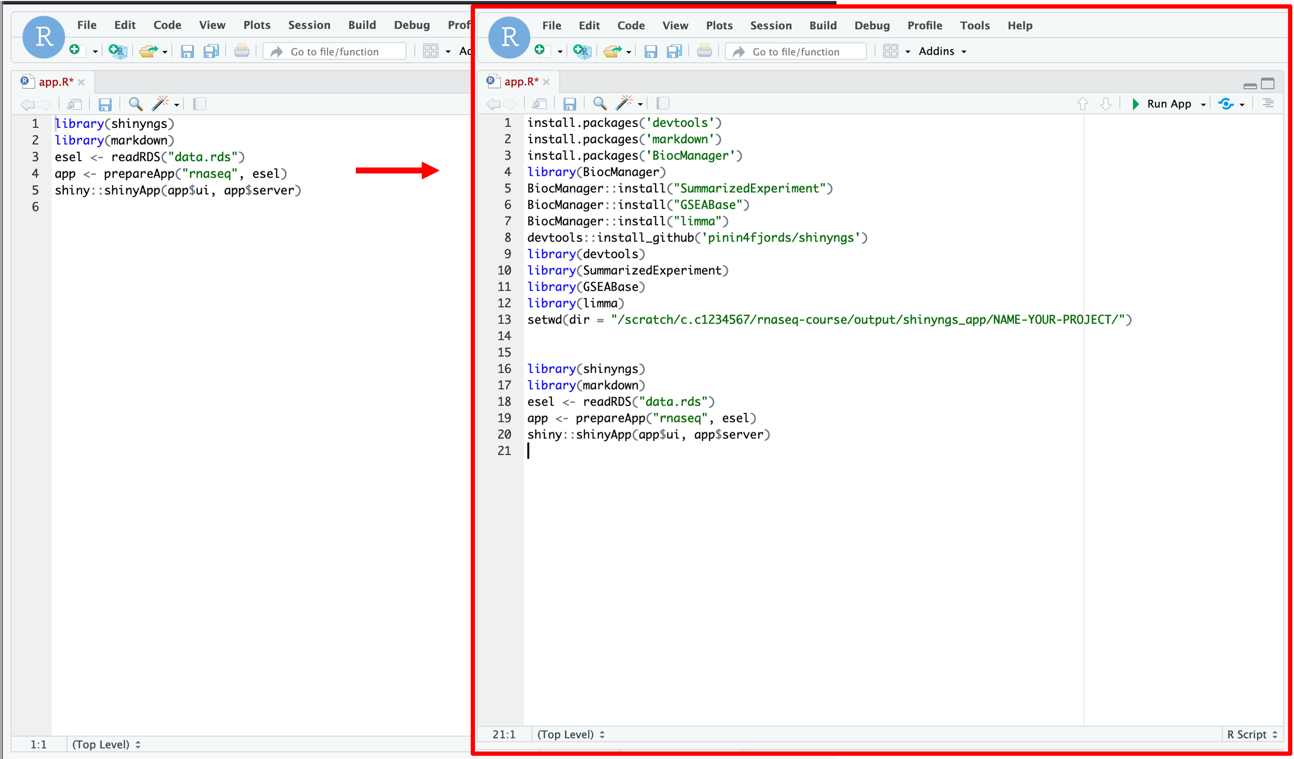Expand code tools wand dropdown in right editor
This screenshot has height=759, width=1294.
(x=640, y=104)
